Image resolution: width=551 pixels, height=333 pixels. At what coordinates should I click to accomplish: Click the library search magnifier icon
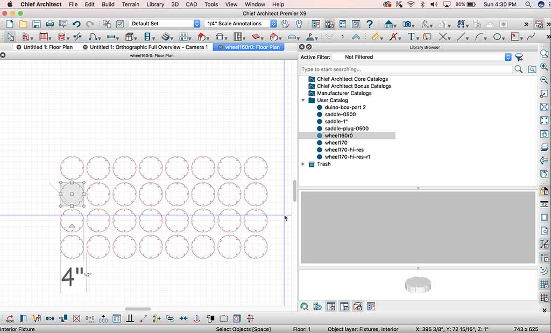coord(518,69)
